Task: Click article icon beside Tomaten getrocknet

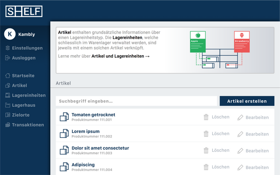Action: [x=64, y=117]
